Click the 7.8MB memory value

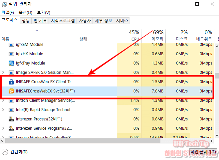click(x=157, y=91)
